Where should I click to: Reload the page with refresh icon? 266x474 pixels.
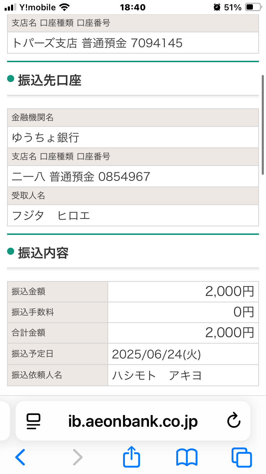click(x=234, y=421)
